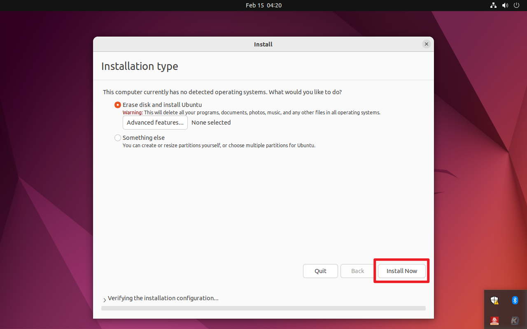Click the volume speaker icon

coord(505,5)
